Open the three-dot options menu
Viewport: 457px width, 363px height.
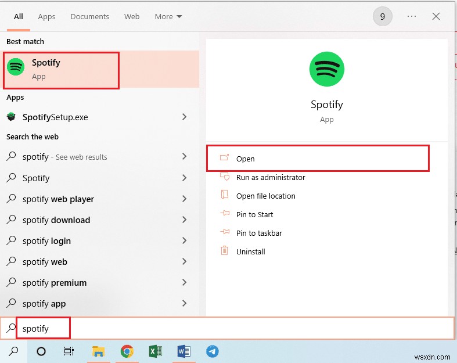412,16
